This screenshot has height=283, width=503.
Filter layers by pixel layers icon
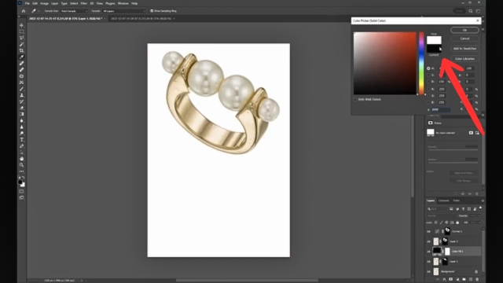point(451,209)
